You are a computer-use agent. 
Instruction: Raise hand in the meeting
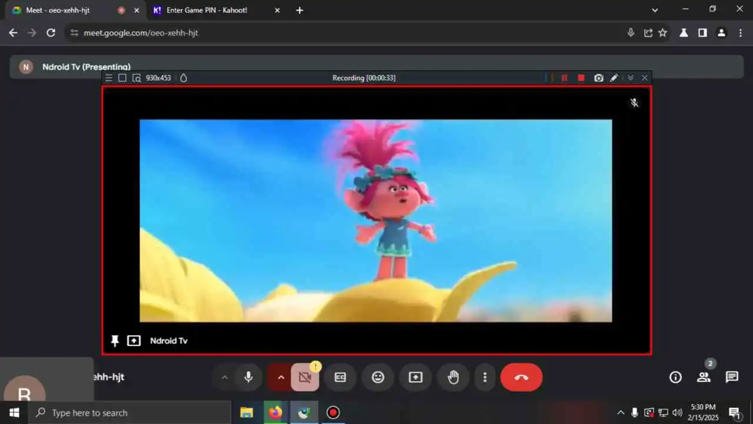(x=453, y=377)
